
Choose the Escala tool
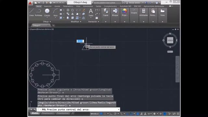[72, 18]
